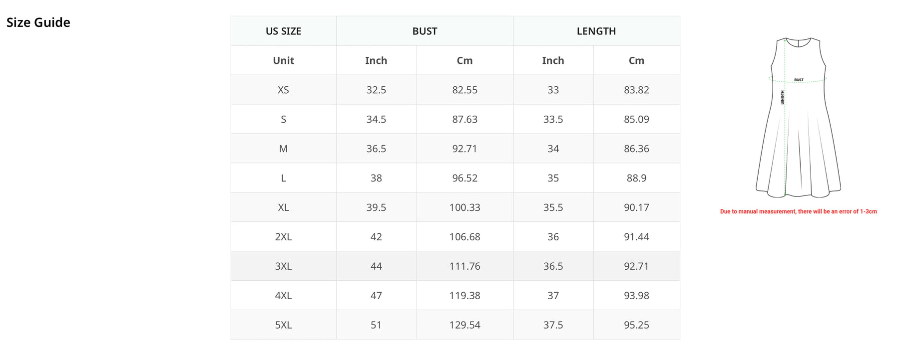Select the US SIZE column header

coord(283,31)
